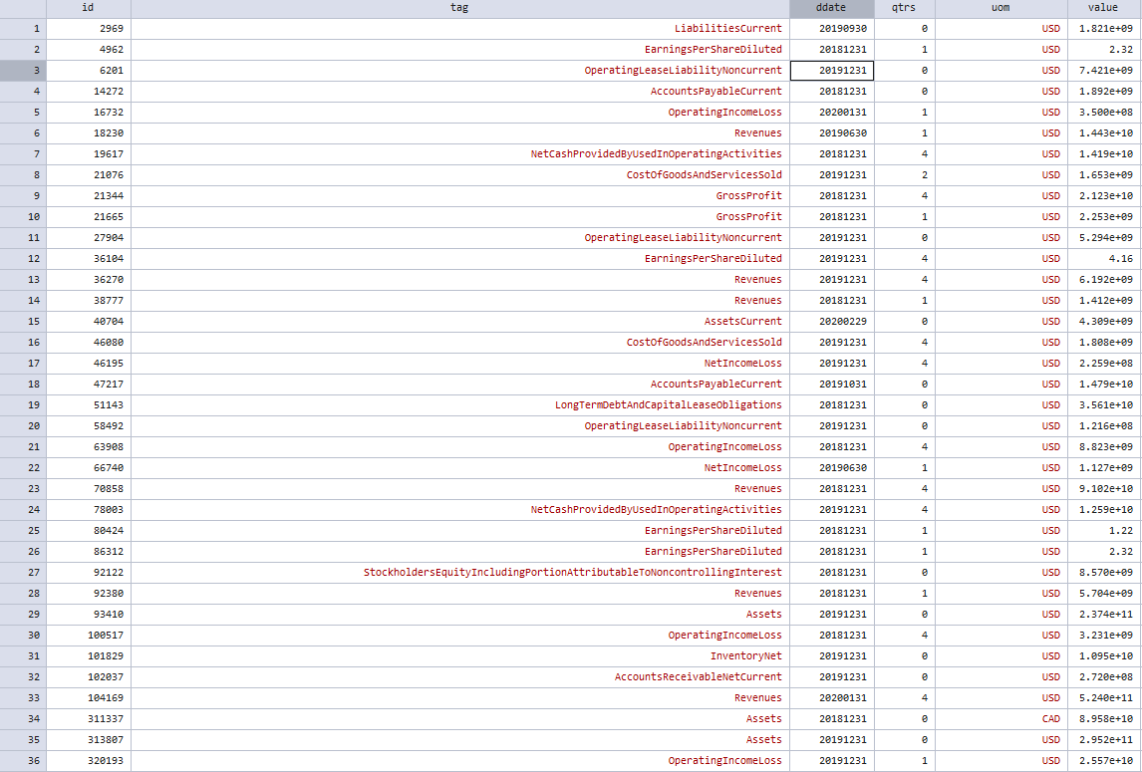Click the AssetsCurrent tag cell
1142x772 pixels.
coord(460,321)
